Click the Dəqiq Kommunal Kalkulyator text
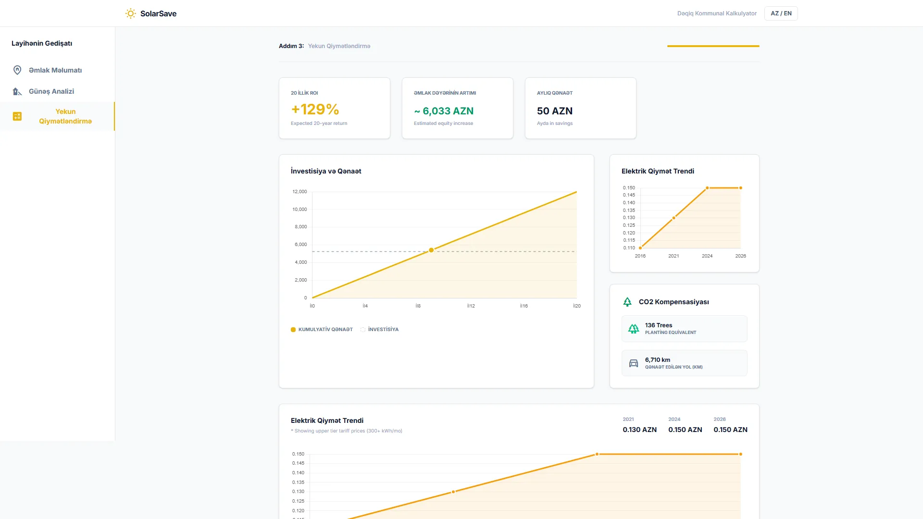The image size is (923, 519). 717,13
